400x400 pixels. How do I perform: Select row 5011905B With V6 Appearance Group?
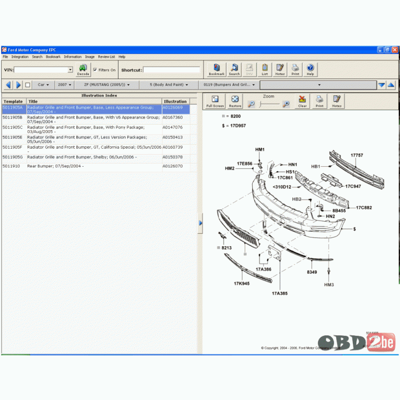[x=96, y=119]
